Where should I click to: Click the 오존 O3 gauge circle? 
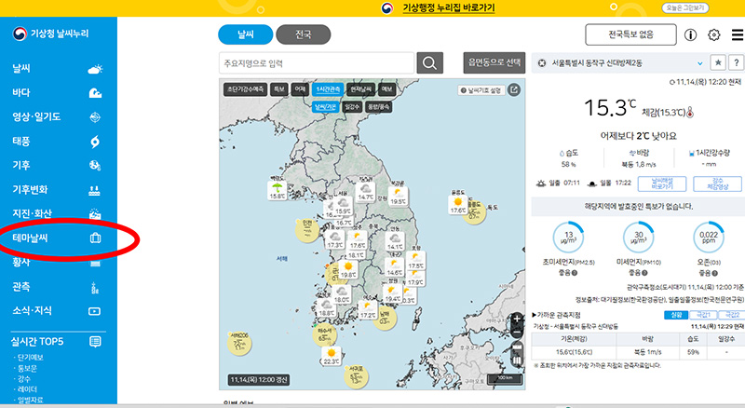point(709,237)
